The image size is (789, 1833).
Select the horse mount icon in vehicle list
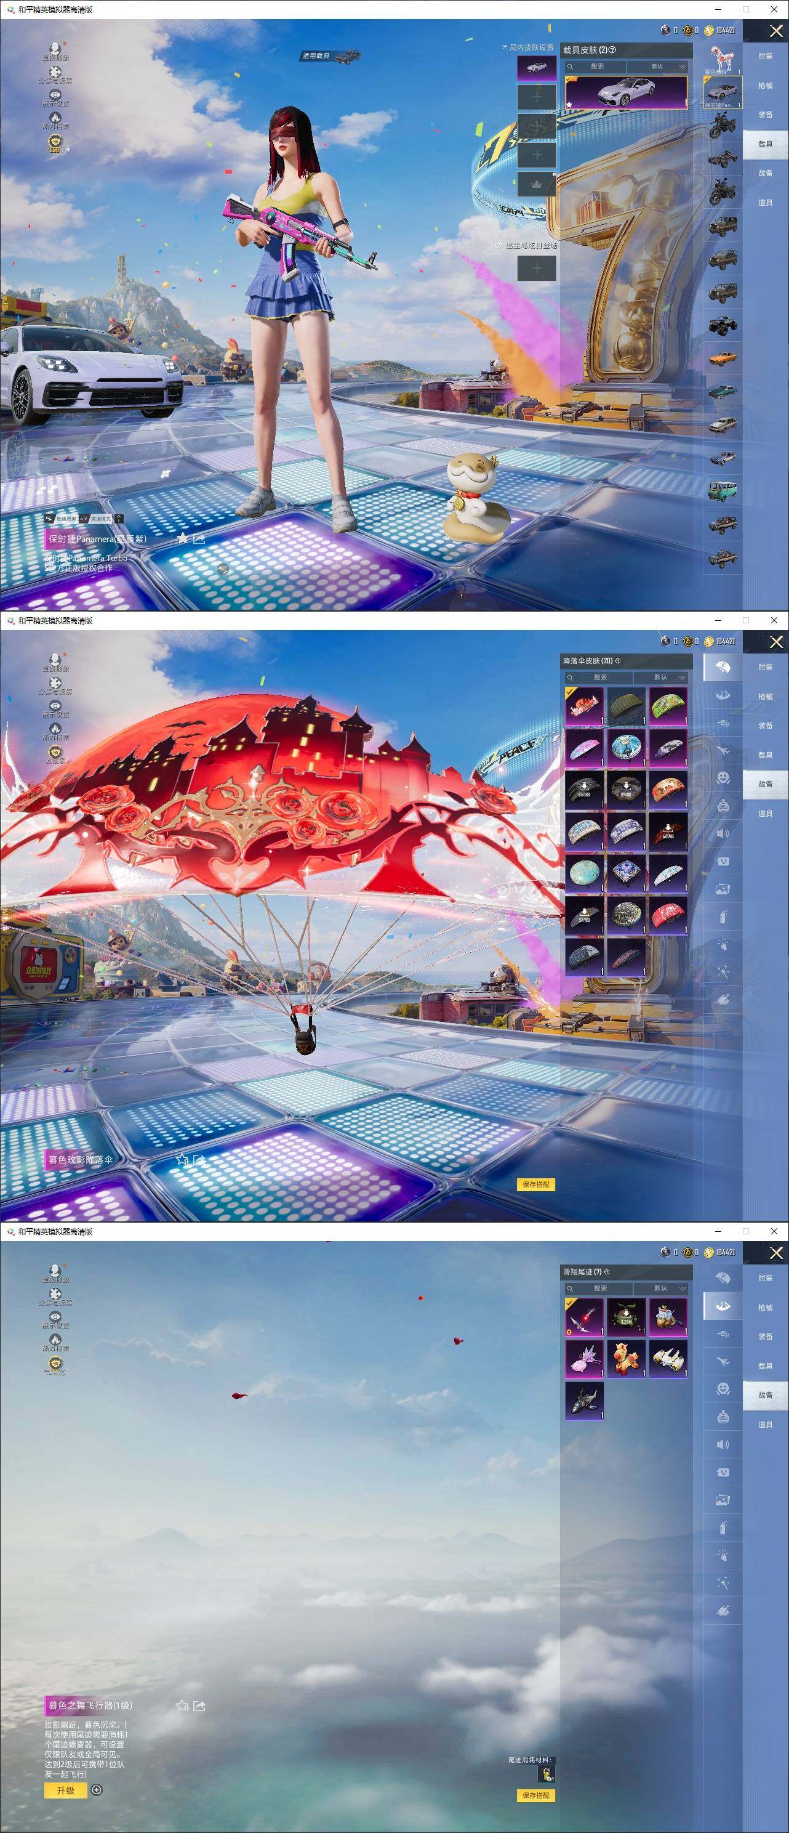722,60
